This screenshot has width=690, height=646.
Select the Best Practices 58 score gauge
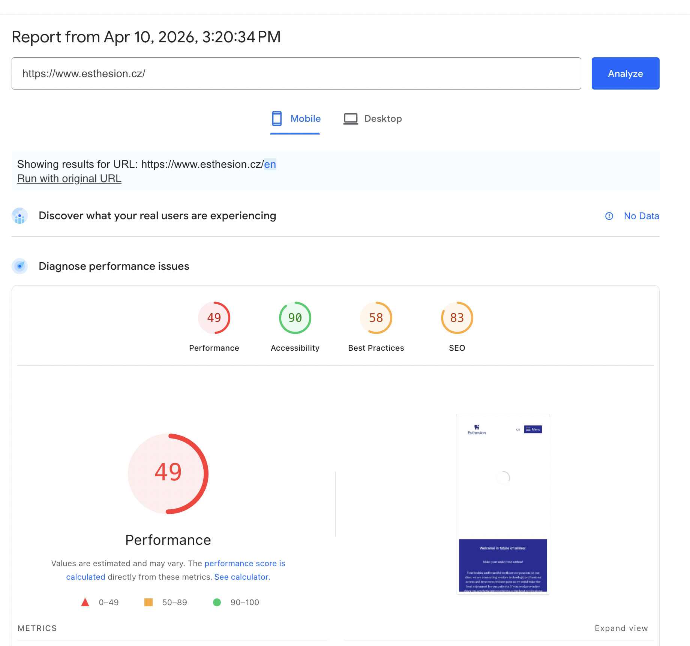376,318
